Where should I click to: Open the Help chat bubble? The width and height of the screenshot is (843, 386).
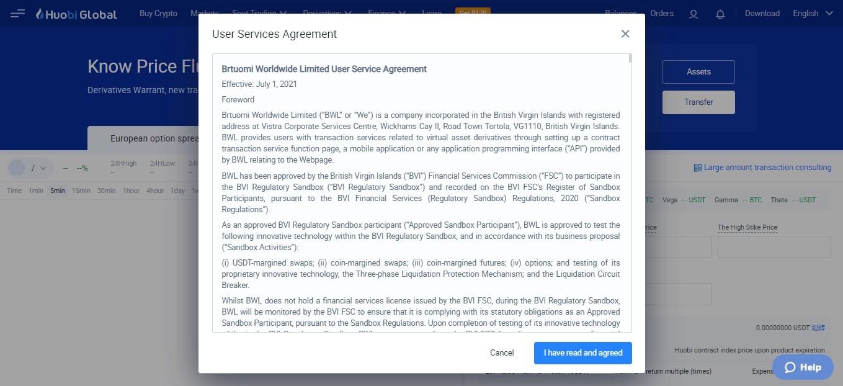point(803,367)
